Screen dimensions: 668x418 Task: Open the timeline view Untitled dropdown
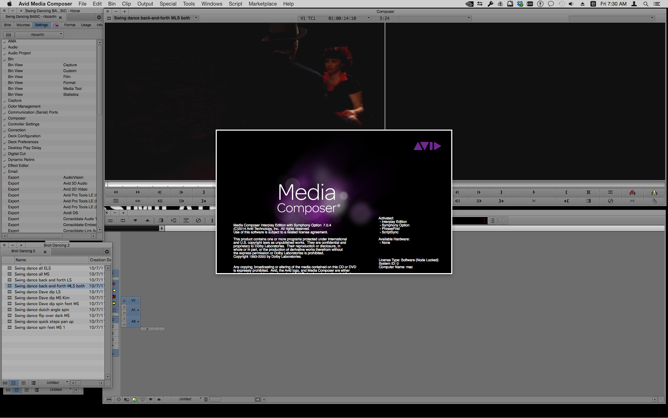(x=187, y=399)
